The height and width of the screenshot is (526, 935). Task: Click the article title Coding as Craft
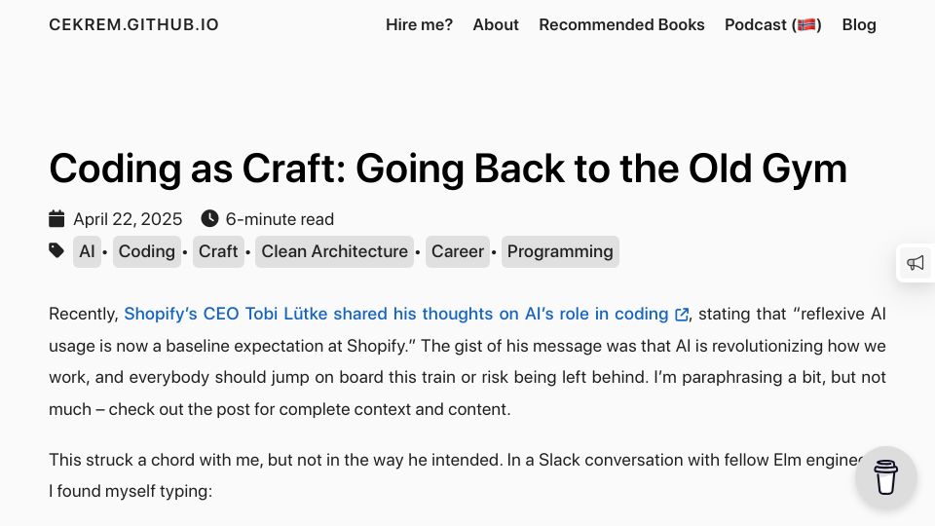(x=448, y=169)
